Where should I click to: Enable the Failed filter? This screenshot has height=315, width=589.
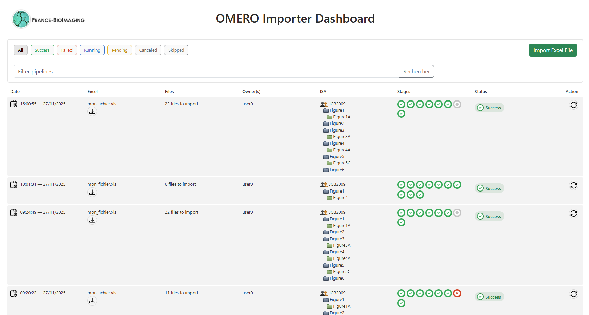pos(67,50)
